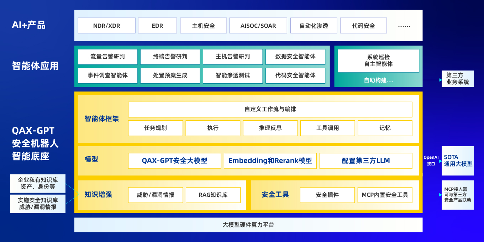Viewport: 484px width, 242px height.
Task: Select the 主机告警研判 box
Action: (x=233, y=57)
